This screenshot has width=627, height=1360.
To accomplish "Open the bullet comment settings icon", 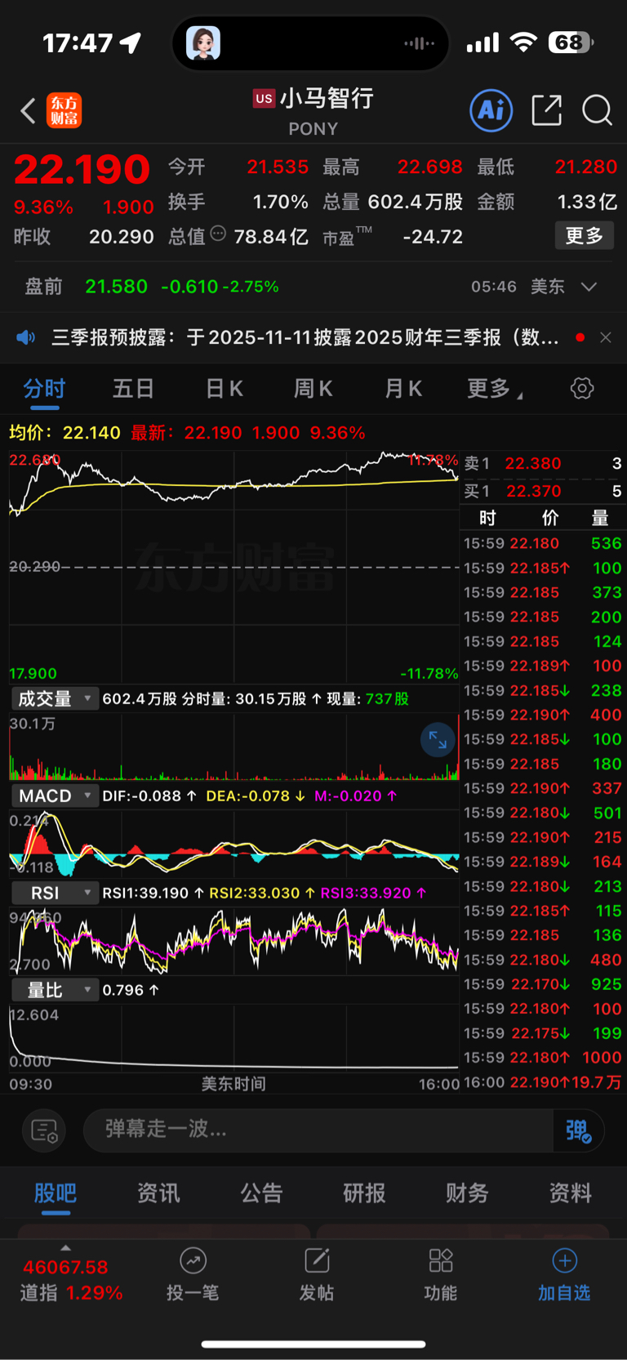I will (x=44, y=1130).
